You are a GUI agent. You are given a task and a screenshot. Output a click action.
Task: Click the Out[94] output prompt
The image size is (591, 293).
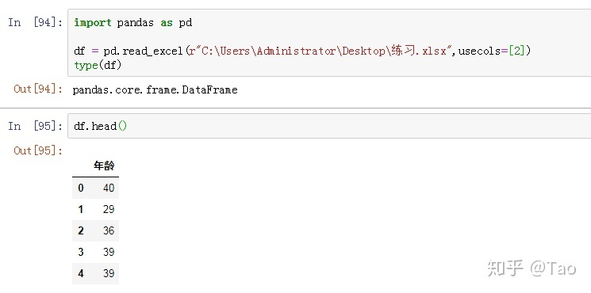coord(38,89)
